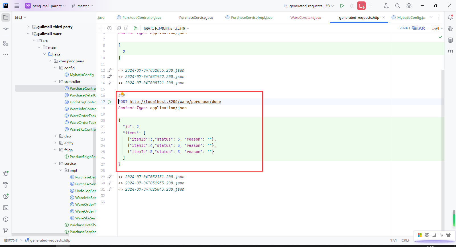Expand the entity package
This screenshot has width=456, height=247.
tap(55, 143)
